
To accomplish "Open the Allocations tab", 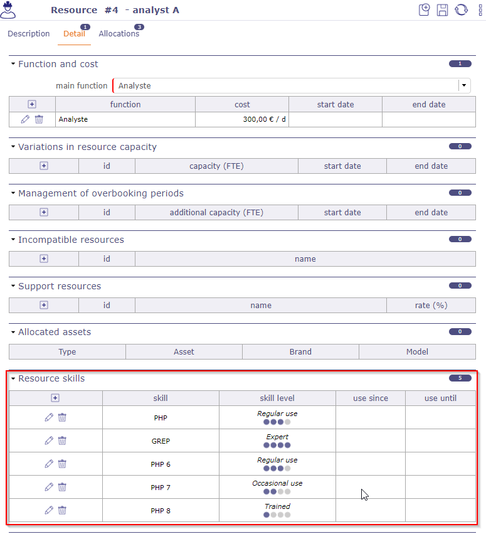I will 119,34.
